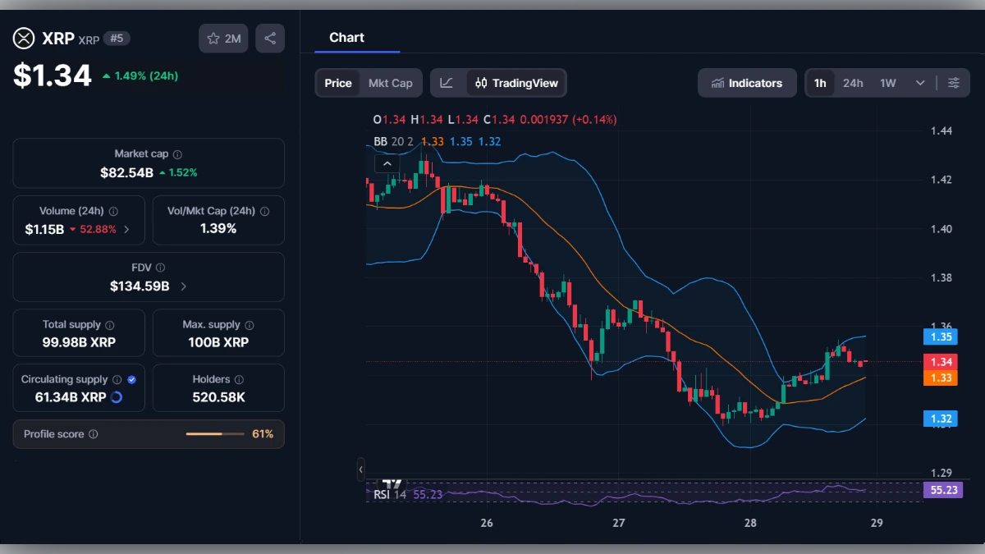Select the BB 20 2 indicator label

[394, 141]
